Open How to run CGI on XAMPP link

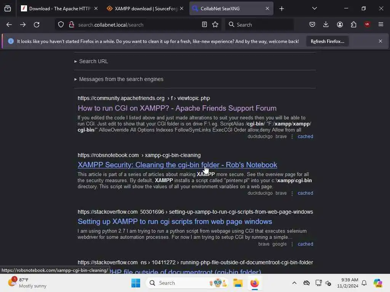[177, 108]
